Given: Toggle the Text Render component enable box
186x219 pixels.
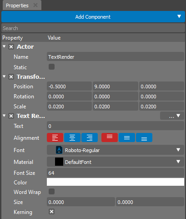Looking at the screenshot, I should [11, 116].
